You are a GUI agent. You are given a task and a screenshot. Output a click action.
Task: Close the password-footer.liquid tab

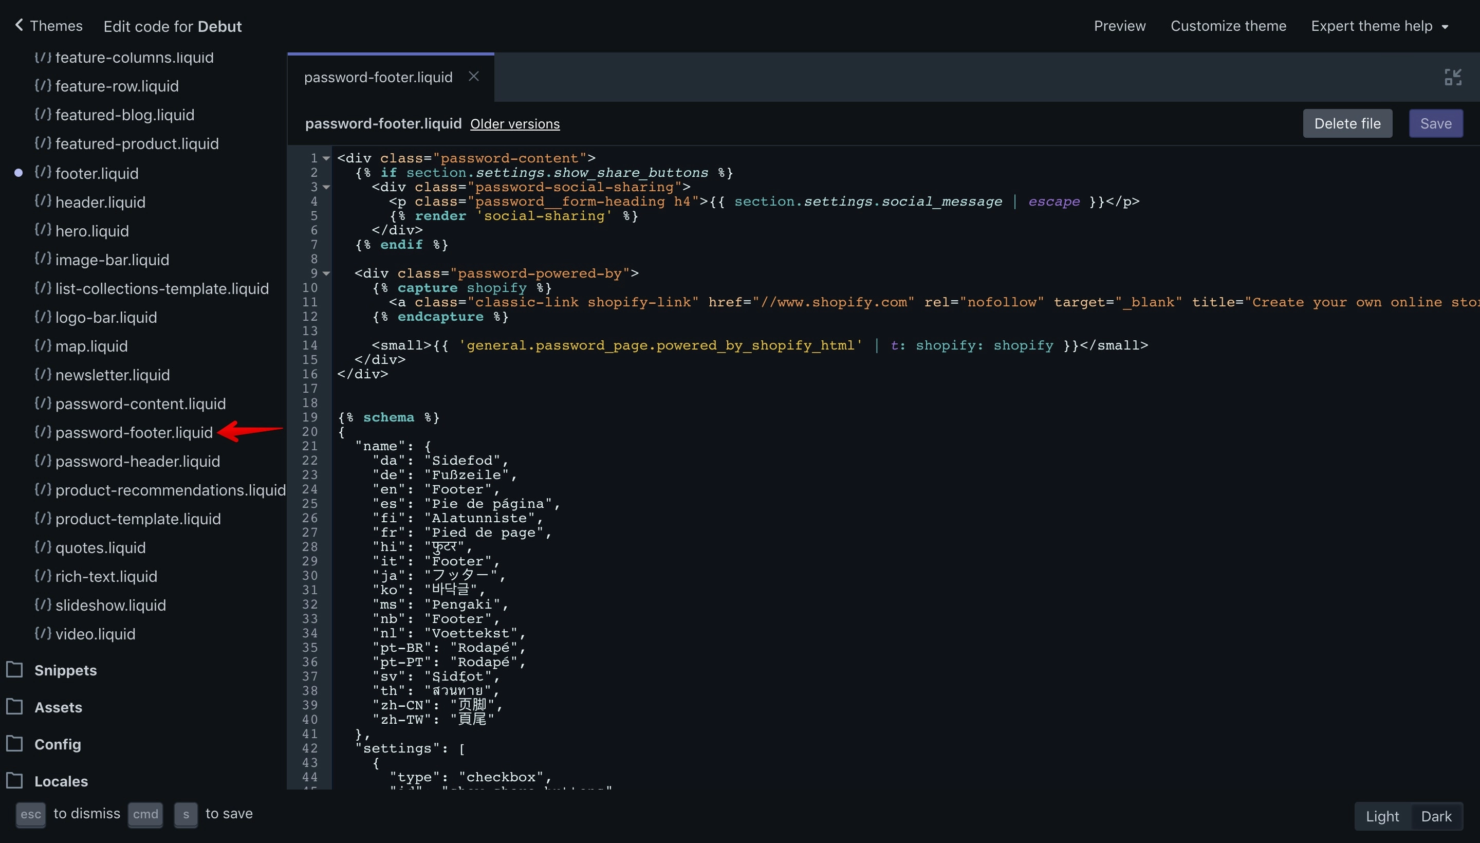click(x=473, y=77)
